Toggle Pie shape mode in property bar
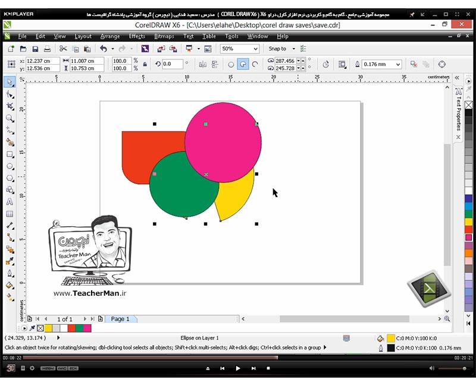The image size is (476, 386). pyautogui.click(x=243, y=64)
